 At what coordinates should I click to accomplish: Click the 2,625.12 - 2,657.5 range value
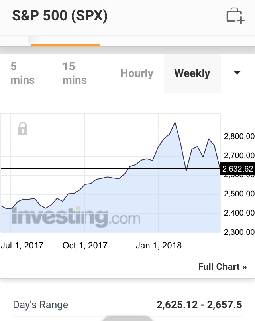tap(200, 305)
